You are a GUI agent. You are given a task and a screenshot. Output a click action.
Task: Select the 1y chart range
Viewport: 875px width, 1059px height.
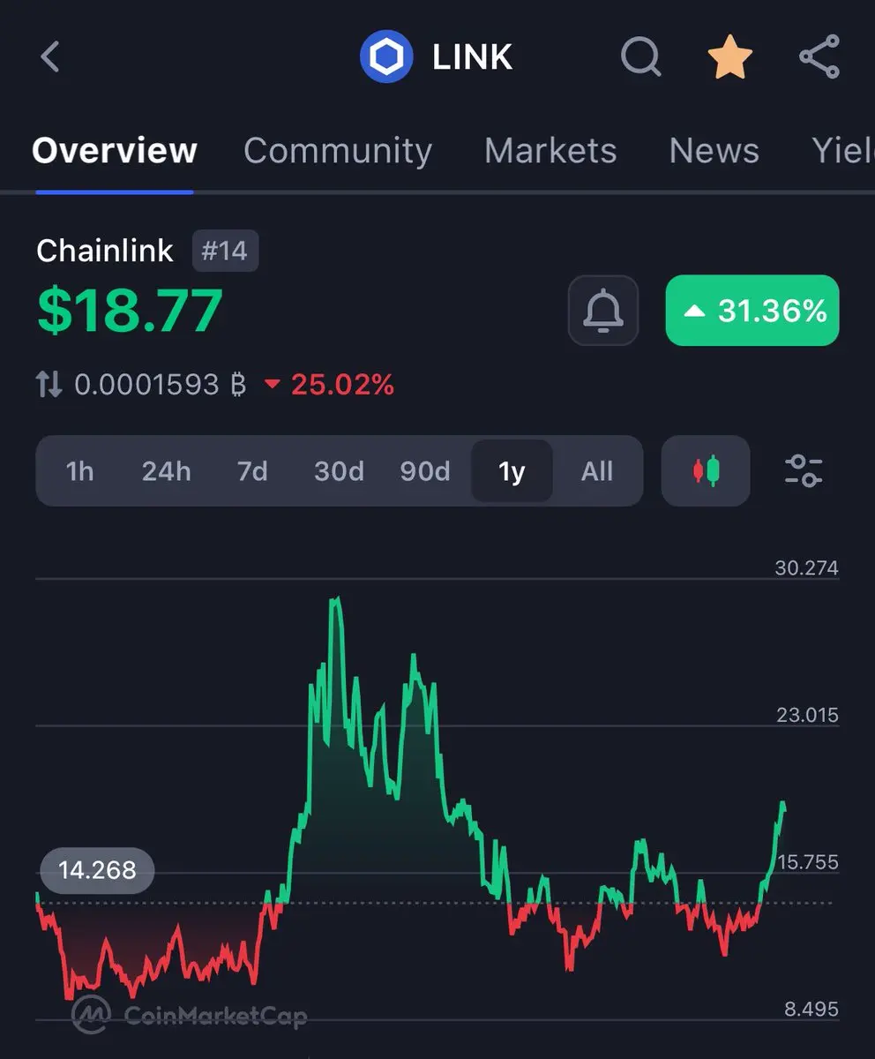tap(512, 471)
